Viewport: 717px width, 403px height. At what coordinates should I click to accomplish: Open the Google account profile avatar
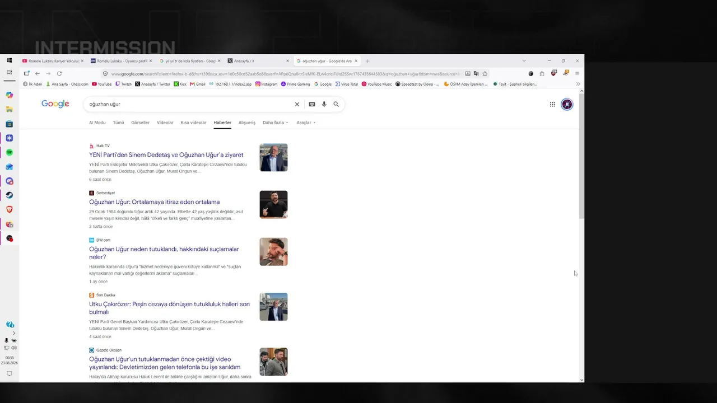pos(567,104)
